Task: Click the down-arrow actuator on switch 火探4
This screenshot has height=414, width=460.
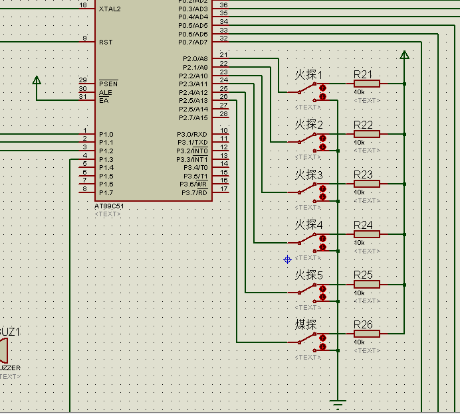Action: coord(322,247)
